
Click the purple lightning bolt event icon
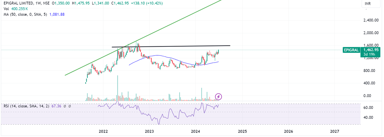tap(219, 96)
